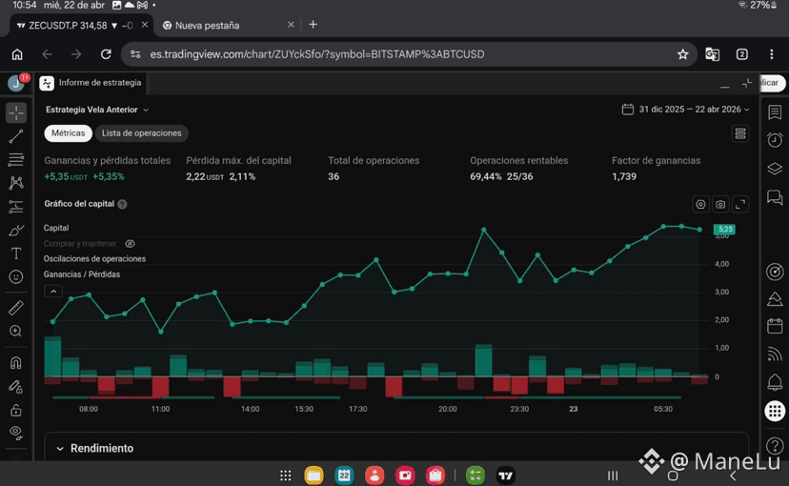Select the text tool in left toolbar

(15, 253)
